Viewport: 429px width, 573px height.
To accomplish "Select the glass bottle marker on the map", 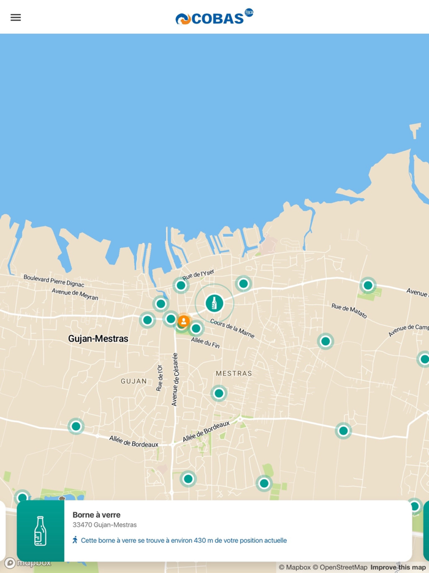I will click(x=214, y=303).
